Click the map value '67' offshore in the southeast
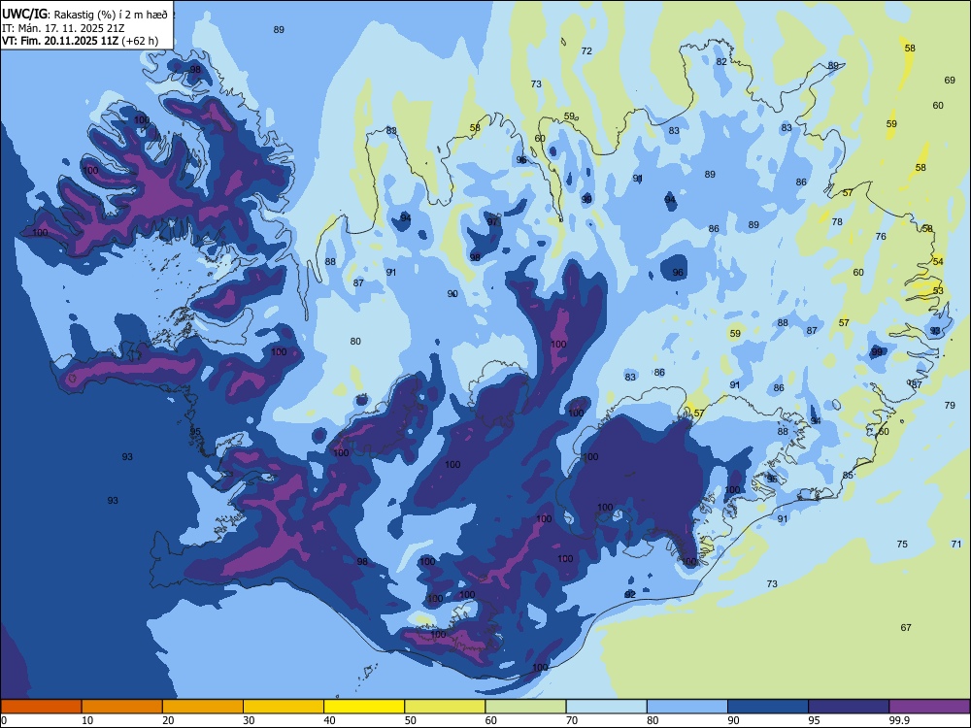 [906, 627]
